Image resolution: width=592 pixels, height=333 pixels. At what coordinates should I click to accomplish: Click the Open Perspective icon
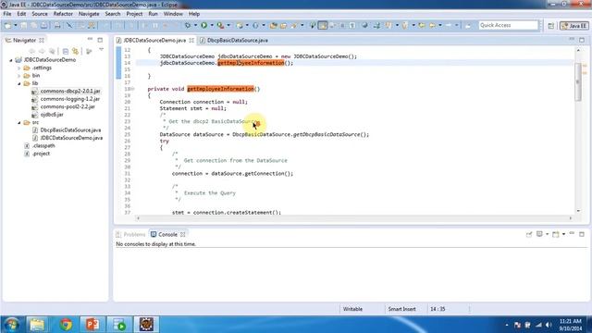(551, 26)
